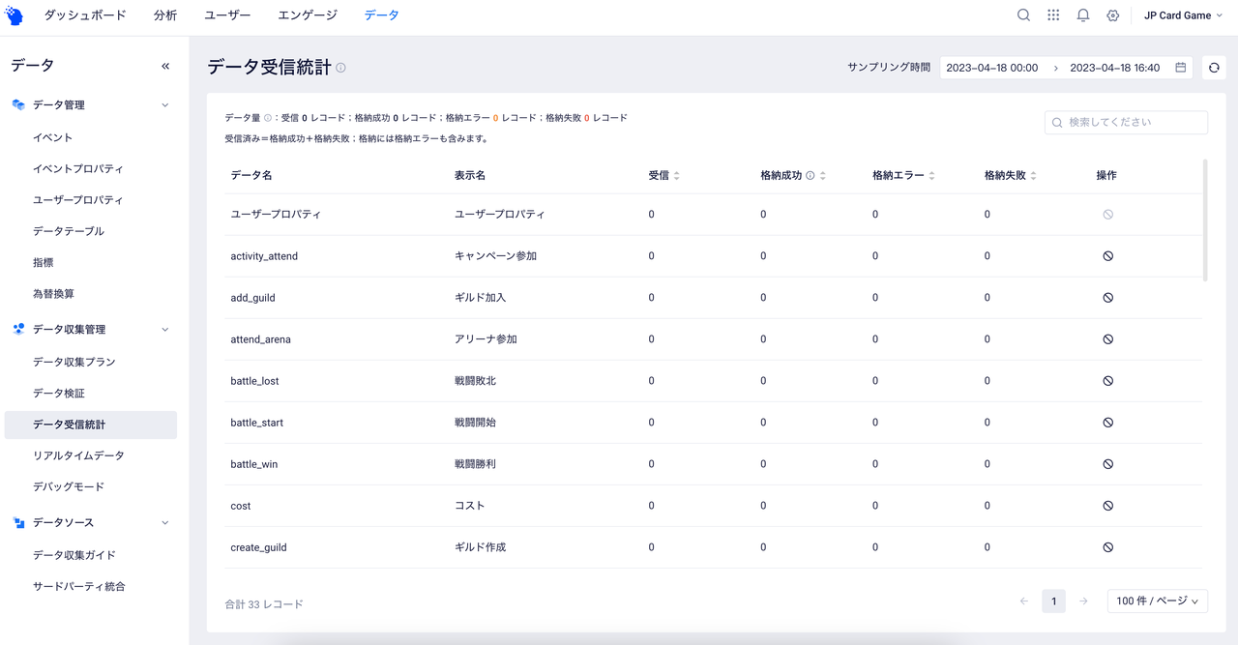Click the データソース section icon
Viewport: 1238px width, 645px height.
point(18,523)
